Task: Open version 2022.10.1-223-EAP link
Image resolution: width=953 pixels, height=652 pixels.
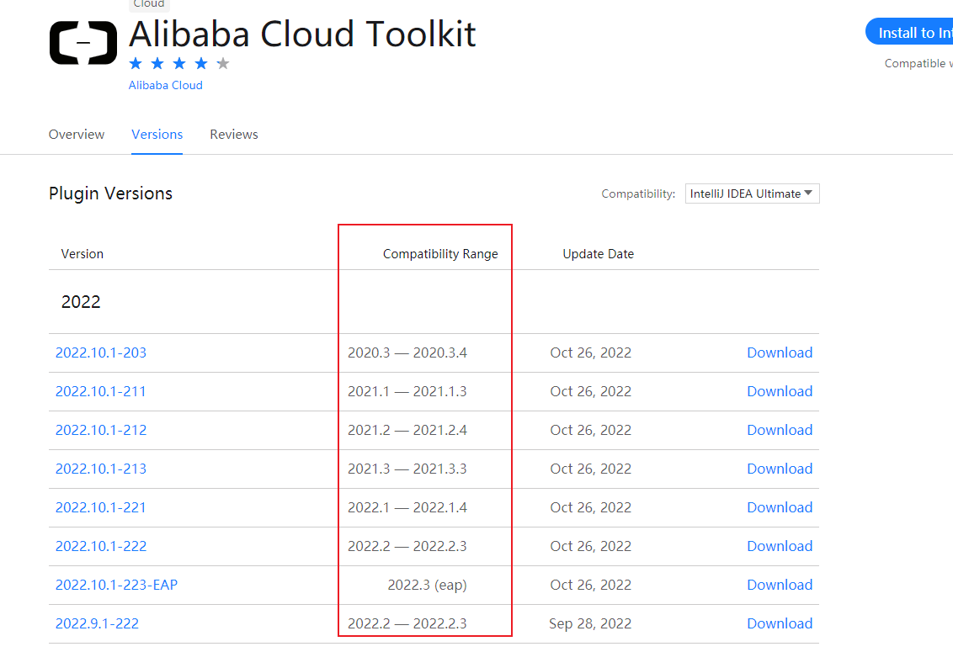Action: pos(116,585)
